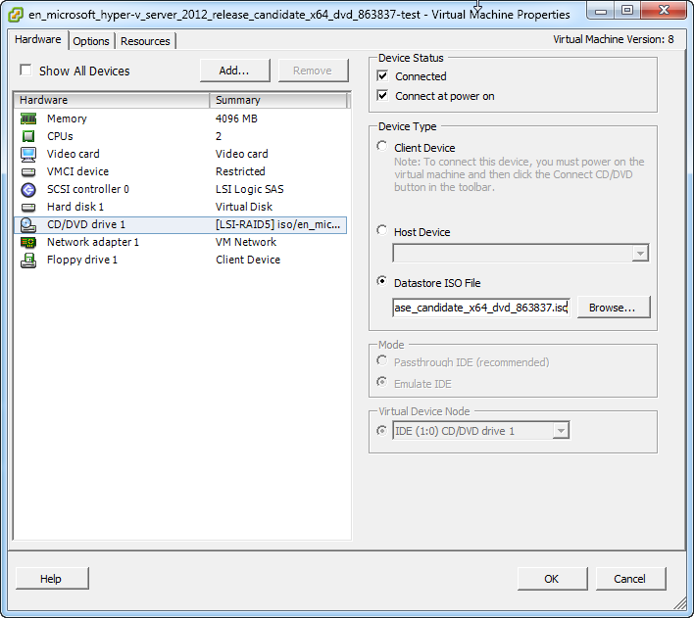Image resolution: width=694 pixels, height=618 pixels.
Task: Select the Network adapter 1 label
Action: tap(93, 242)
